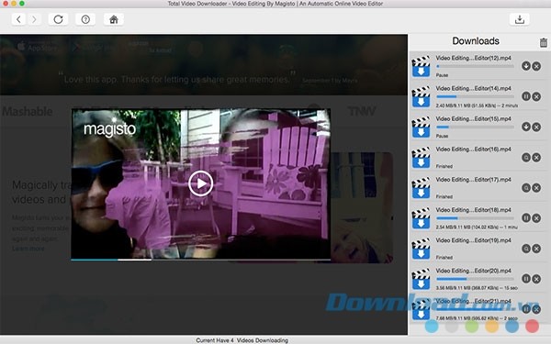Image resolution: width=551 pixels, height=344 pixels.
Task: Pause the Editor(14).mp4 download
Action: pos(526,96)
